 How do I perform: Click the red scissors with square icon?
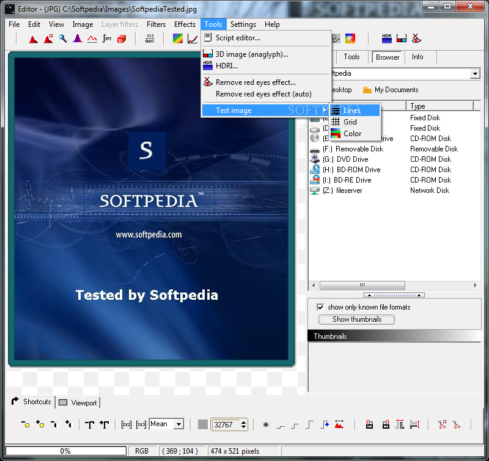[442, 424]
